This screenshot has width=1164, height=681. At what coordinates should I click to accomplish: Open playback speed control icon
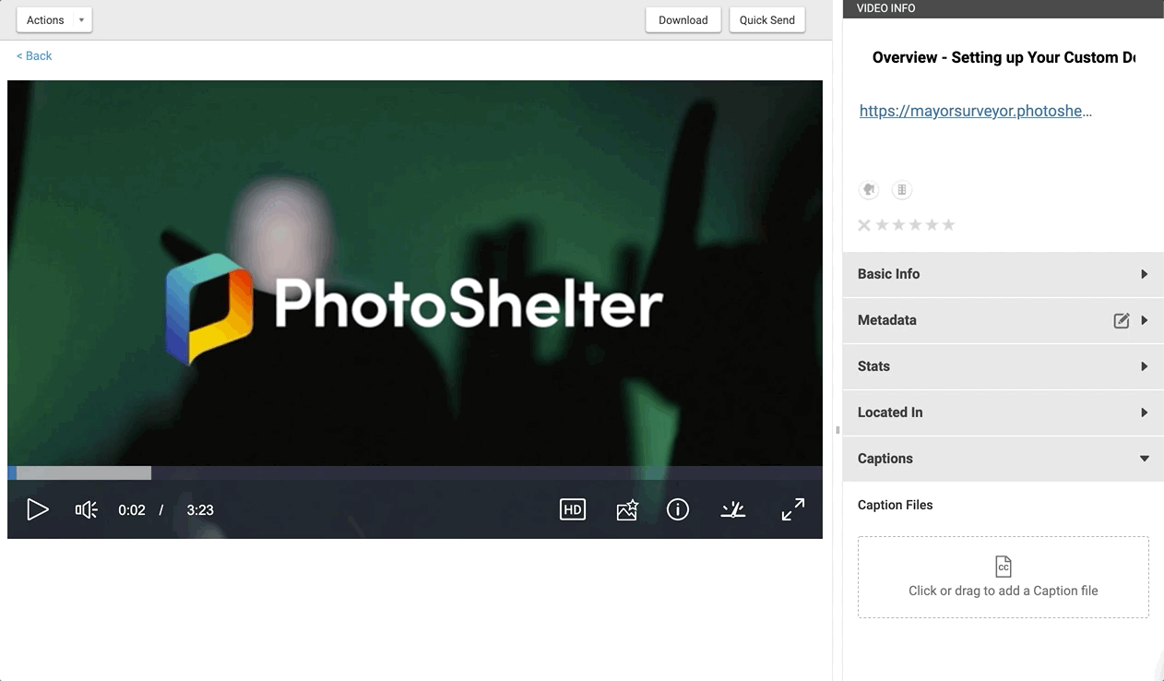tap(733, 509)
